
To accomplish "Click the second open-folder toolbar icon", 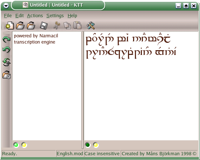I will coord(31,25).
